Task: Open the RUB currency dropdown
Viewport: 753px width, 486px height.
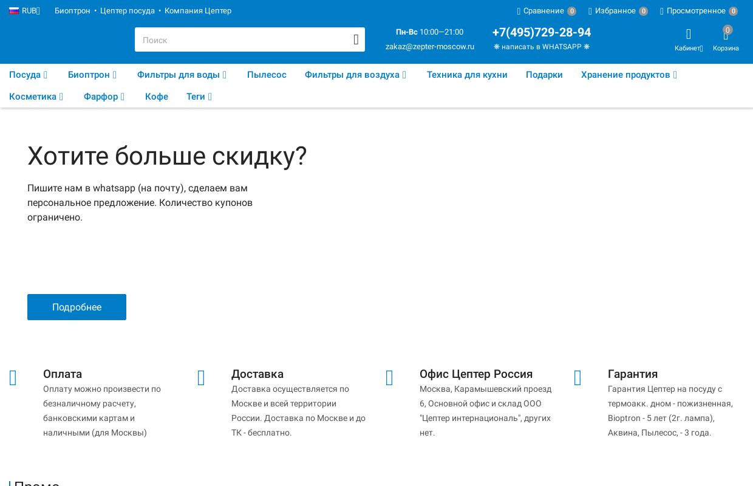Action: tap(24, 11)
